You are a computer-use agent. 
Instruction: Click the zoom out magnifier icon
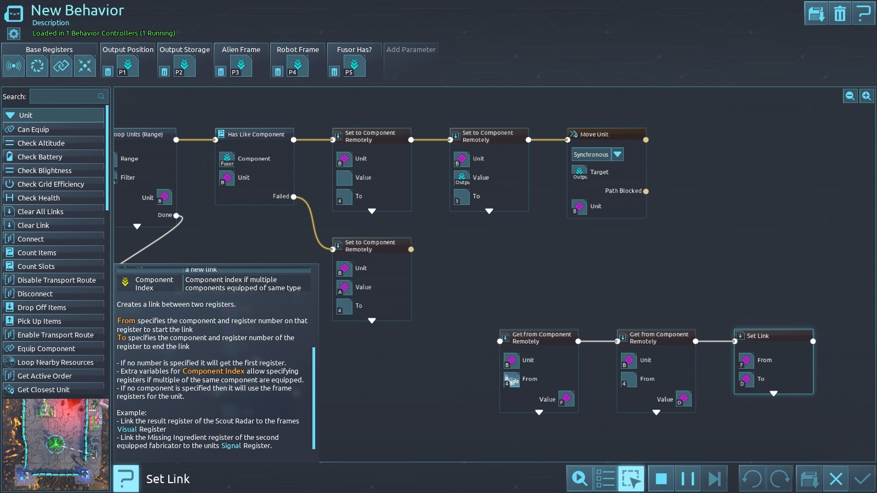[x=850, y=96]
